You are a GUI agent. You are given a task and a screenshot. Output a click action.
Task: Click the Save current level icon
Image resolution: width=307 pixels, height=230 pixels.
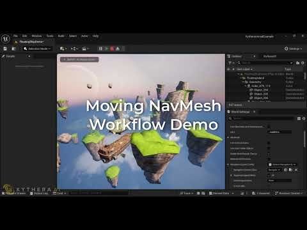5,49
